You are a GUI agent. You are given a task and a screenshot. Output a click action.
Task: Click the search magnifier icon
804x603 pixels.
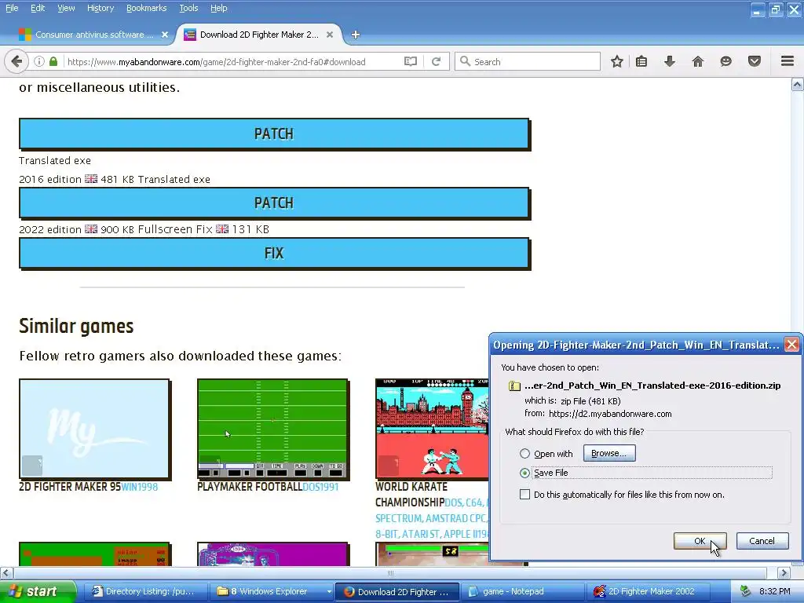point(465,61)
